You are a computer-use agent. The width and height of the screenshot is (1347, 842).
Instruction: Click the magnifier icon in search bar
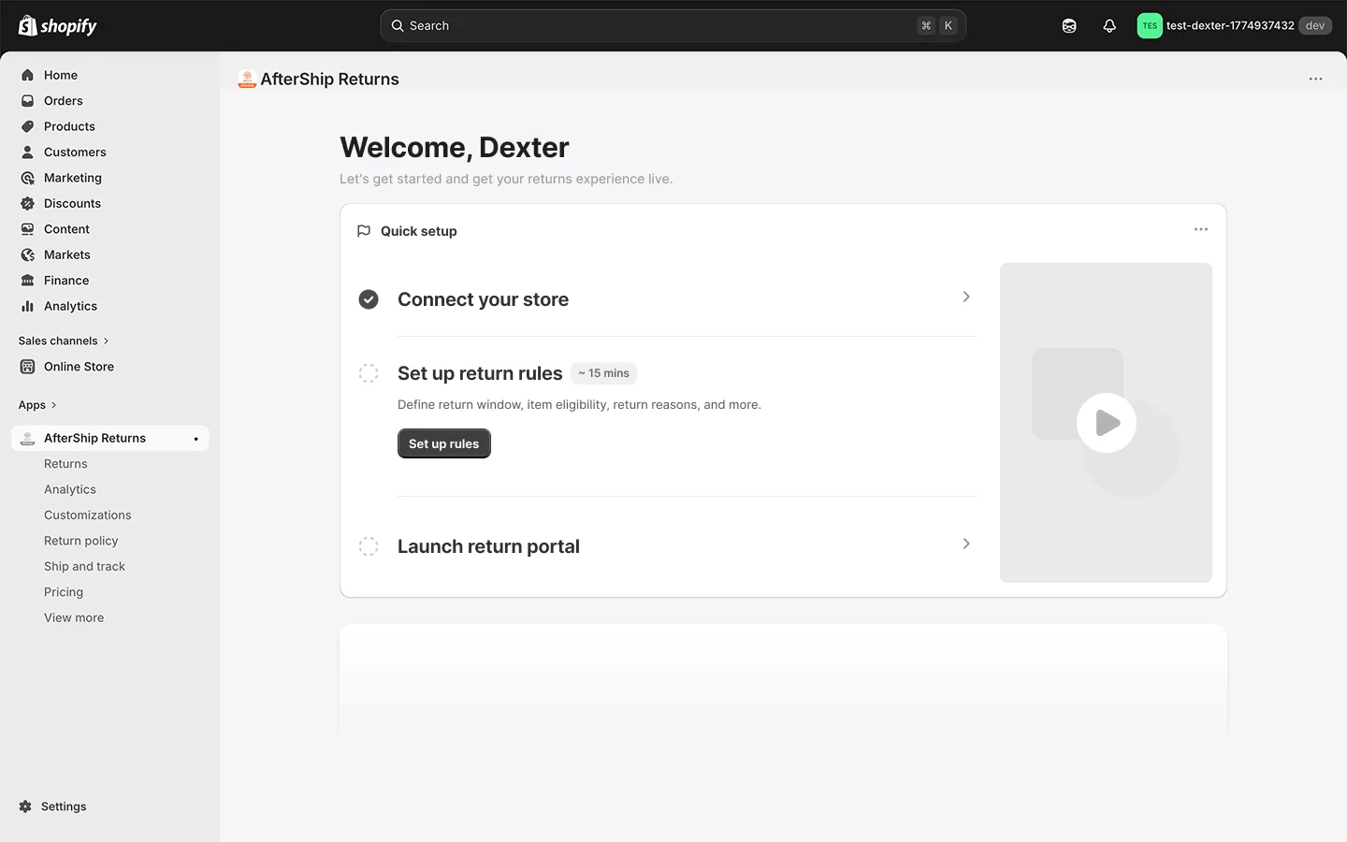click(x=398, y=26)
